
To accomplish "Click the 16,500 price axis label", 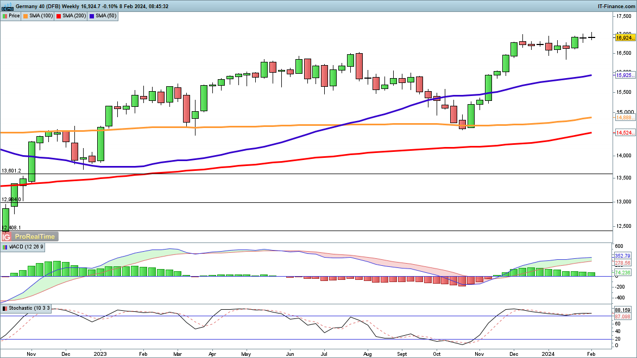I will pos(624,53).
